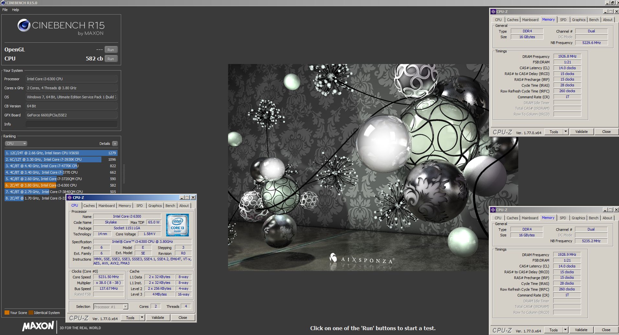
Task: Click the Cinebench logo sphere icon
Action: click(x=24, y=25)
